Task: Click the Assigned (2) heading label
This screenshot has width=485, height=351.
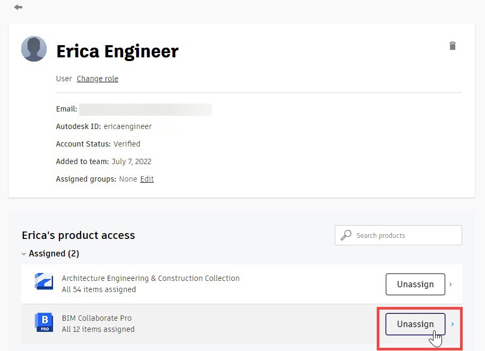Action: 54,253
